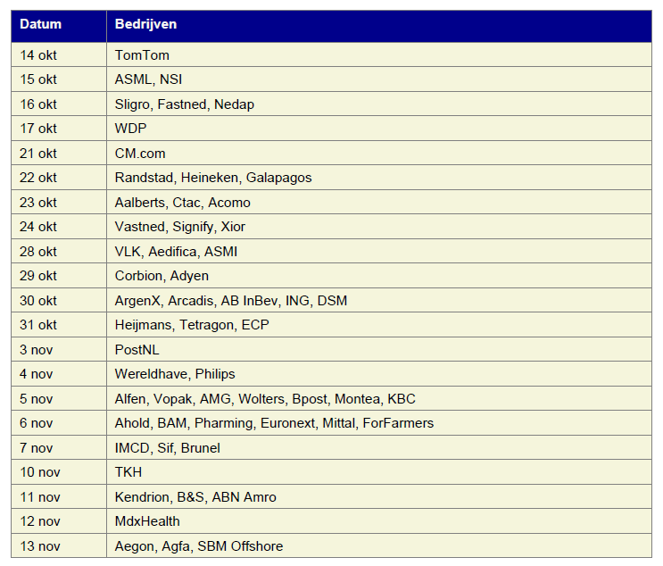Select the 15 okt date cell
Viewport: 663px width, 566px height.
(x=38, y=79)
